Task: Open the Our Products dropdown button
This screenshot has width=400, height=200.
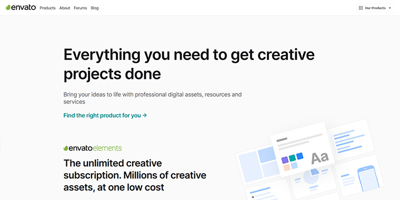Action: (x=375, y=8)
